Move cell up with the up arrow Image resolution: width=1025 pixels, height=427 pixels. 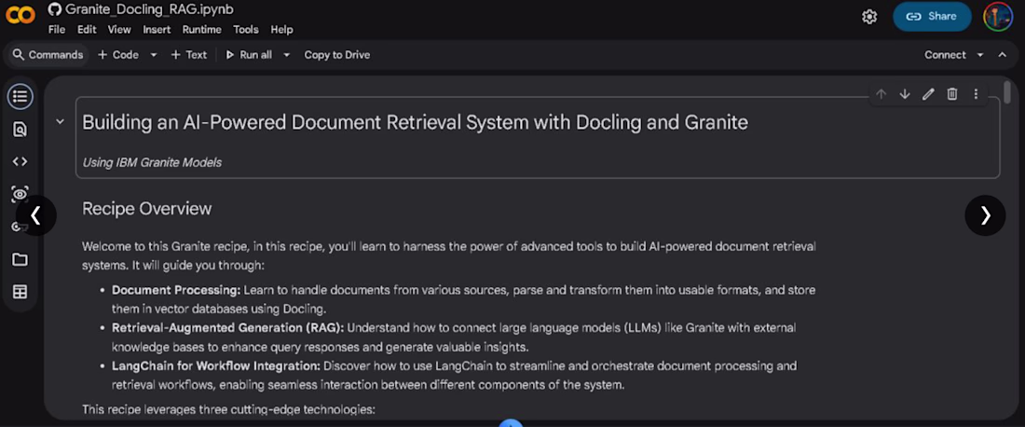(x=881, y=94)
